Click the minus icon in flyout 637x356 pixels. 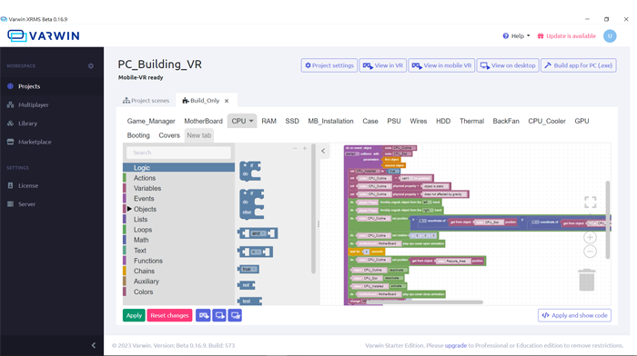pyautogui.click(x=295, y=148)
